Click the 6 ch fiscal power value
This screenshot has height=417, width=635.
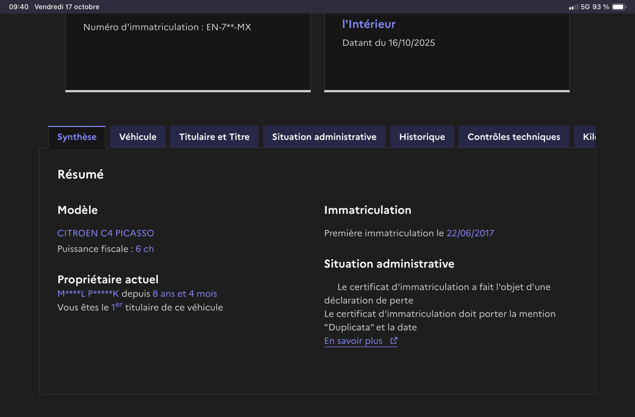(144, 249)
